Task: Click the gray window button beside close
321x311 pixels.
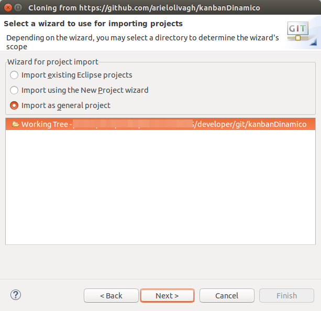Action: (18, 8)
